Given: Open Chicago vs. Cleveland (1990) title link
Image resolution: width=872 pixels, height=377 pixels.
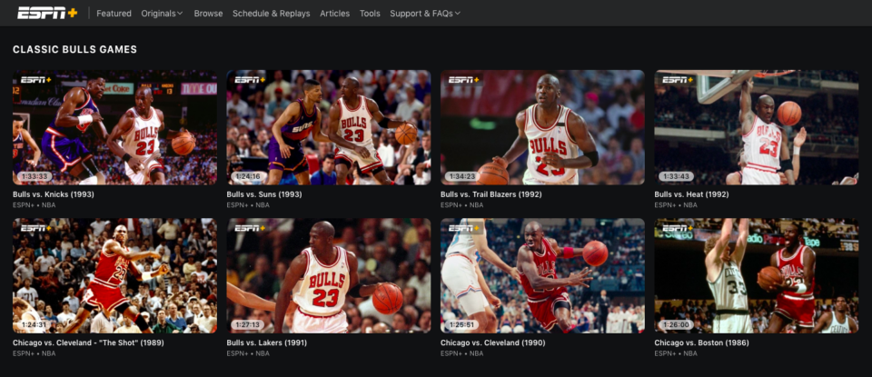Looking at the screenshot, I should tap(492, 343).
